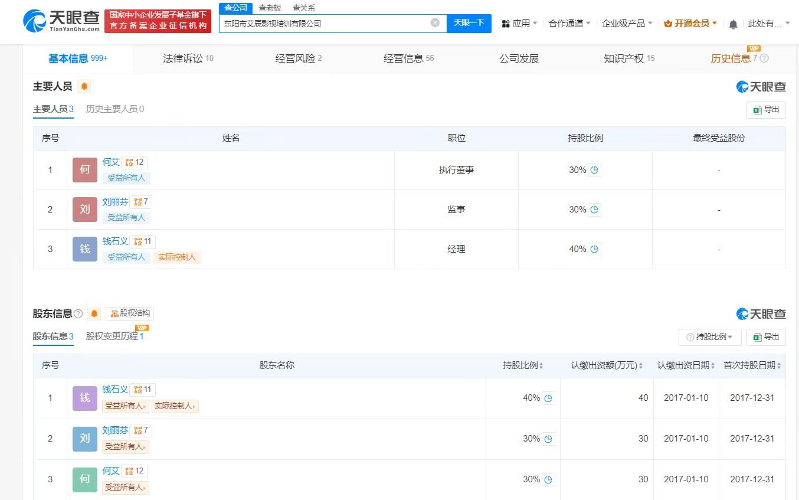799x500 pixels.
Task: Click the 应用 grid icon in top navigation
Action: 505,22
